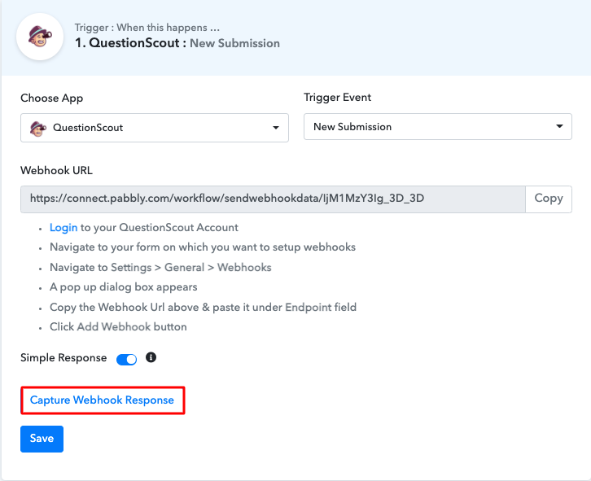Follow the Login link to QuestionScout

(63, 227)
